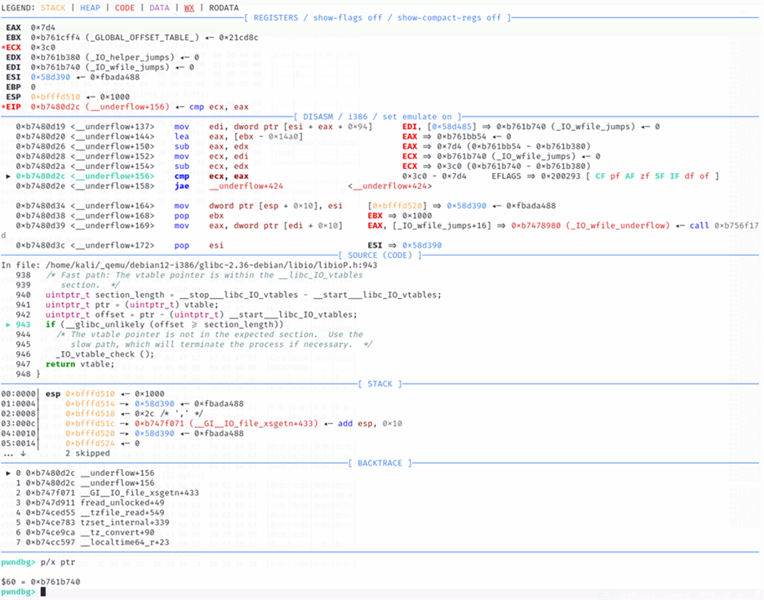The height and width of the screenshot is (600, 764).
Task: Click stack address 0xbfffd520
Action: point(90,433)
